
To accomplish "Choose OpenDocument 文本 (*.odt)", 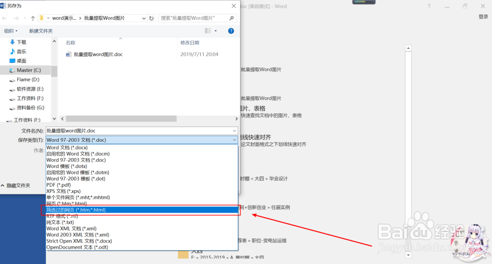I will (142, 247).
